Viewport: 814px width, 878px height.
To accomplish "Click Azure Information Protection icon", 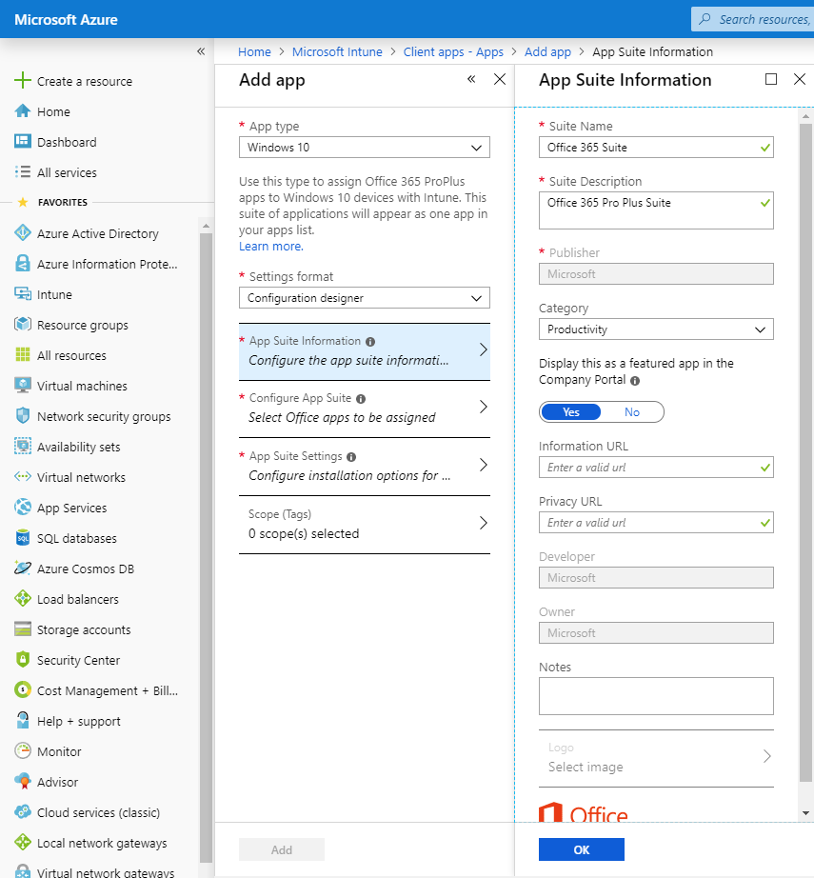I will click(23, 263).
